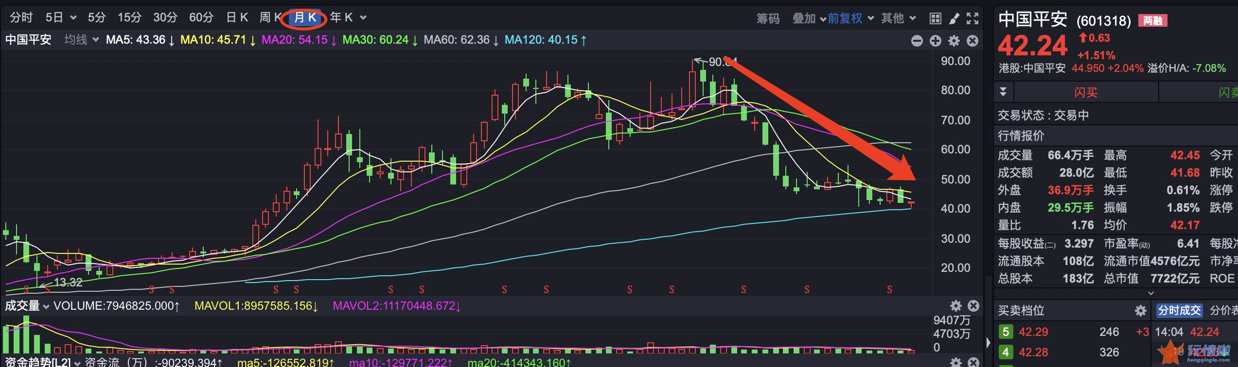Enter fullscreen chart mode icon
The width and height of the screenshot is (1238, 367).
coord(973,18)
